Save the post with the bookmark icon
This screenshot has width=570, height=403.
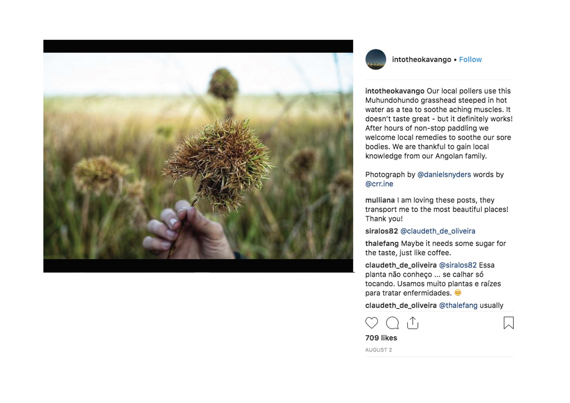508,323
